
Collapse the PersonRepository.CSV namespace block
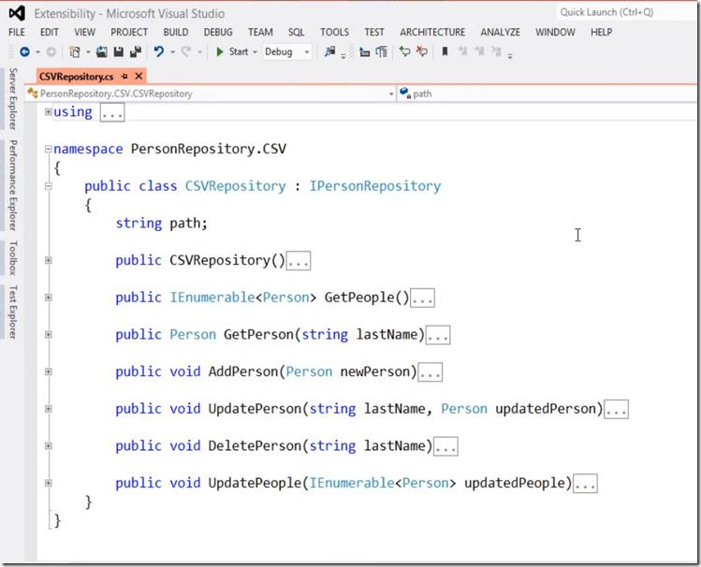click(x=49, y=149)
